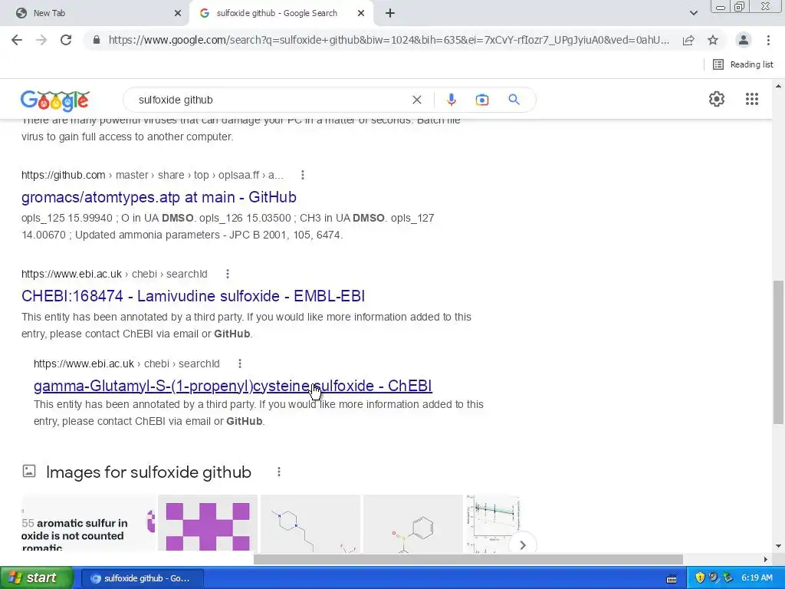Search by image with the camera icon

[481, 100]
